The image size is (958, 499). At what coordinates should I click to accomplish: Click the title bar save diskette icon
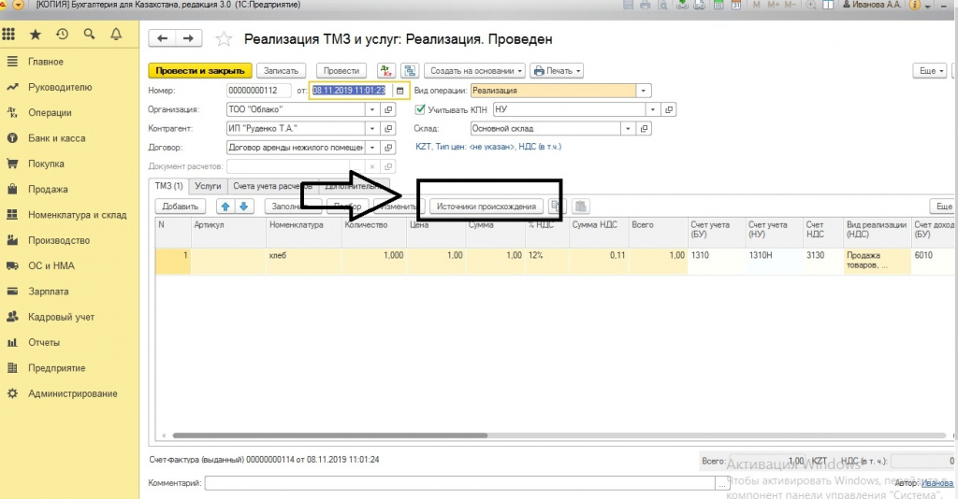pos(628,5)
